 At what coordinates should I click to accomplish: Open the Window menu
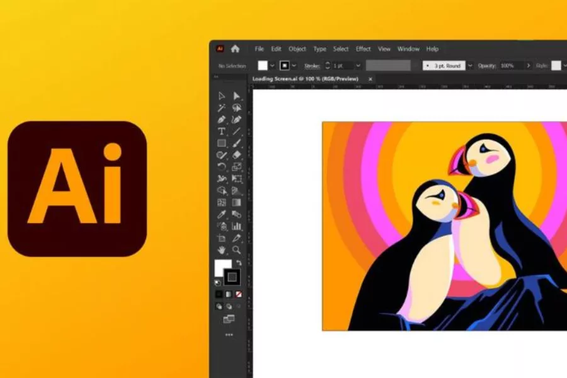[408, 49]
